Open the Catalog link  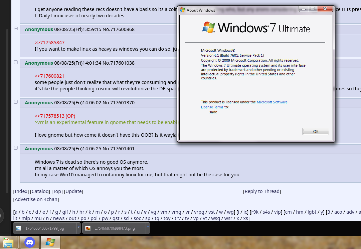click(40, 191)
